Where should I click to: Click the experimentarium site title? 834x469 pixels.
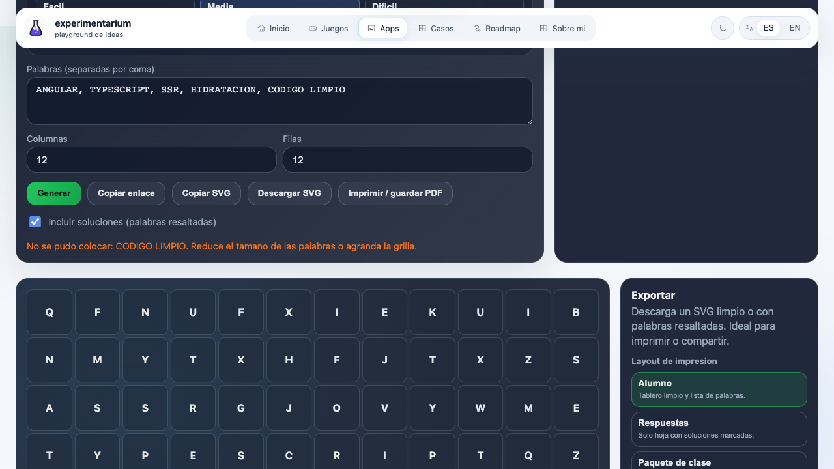pos(93,23)
